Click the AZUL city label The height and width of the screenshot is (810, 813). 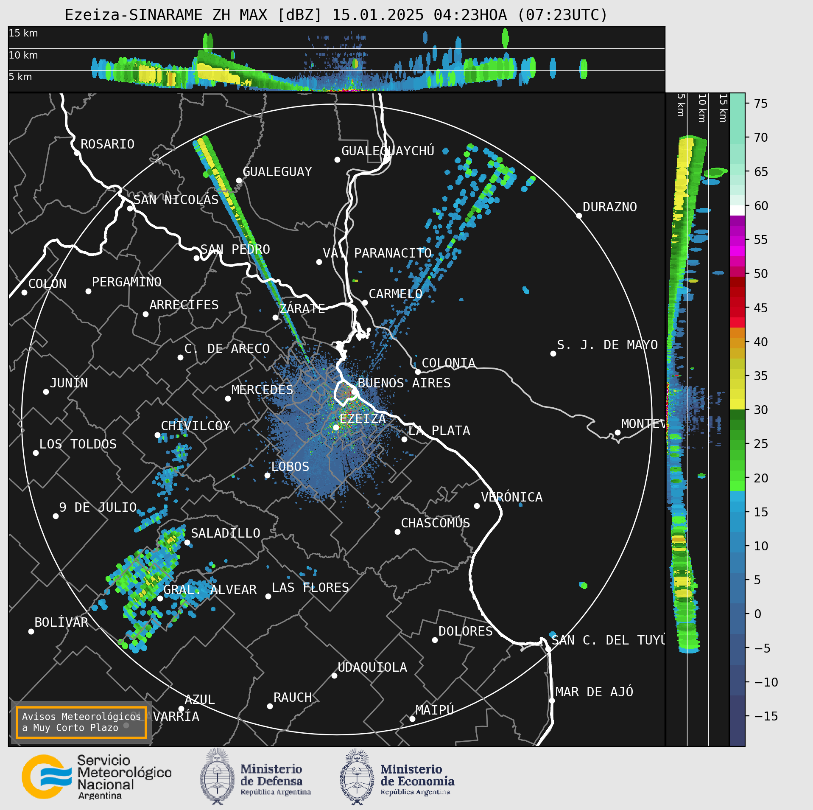[199, 700]
